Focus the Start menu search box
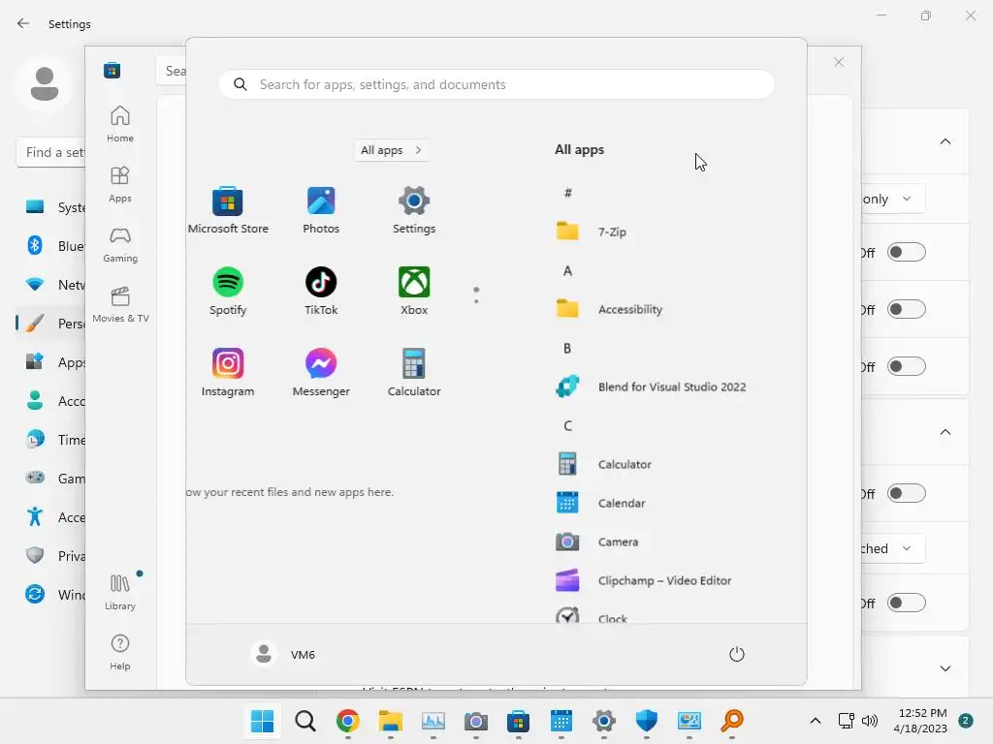 coord(496,84)
